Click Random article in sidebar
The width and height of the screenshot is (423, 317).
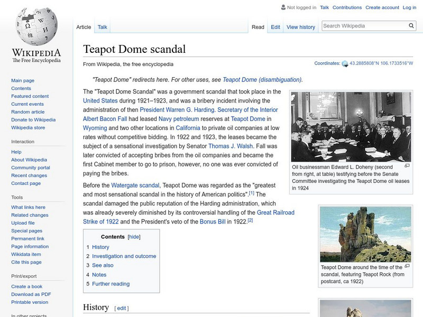tap(28, 111)
